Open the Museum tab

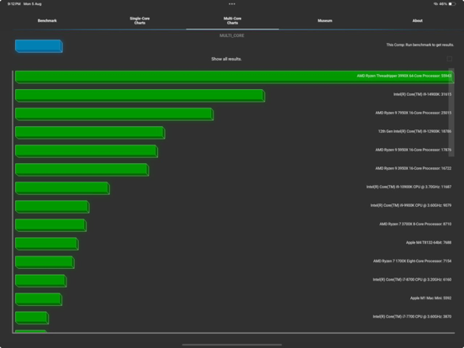pos(325,21)
